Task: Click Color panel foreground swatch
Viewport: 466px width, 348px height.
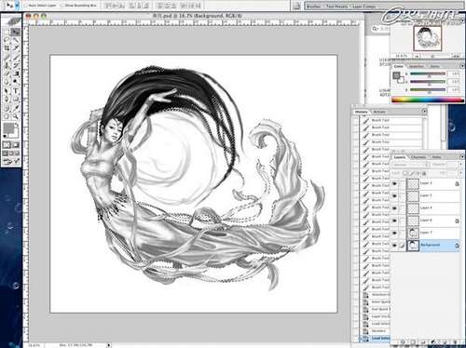Action: [x=396, y=75]
